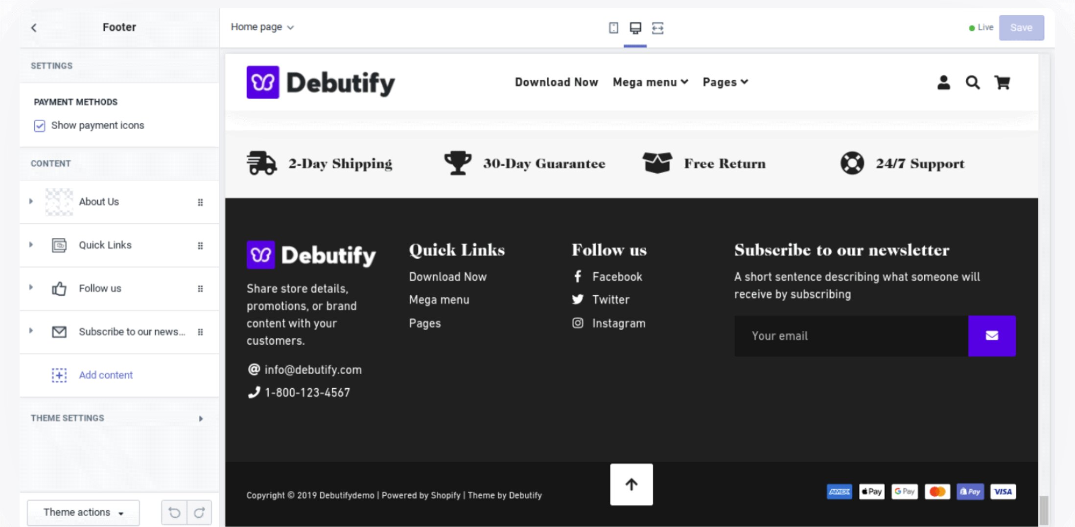Click the preview vertical scrollbar thumb

tap(1044, 511)
